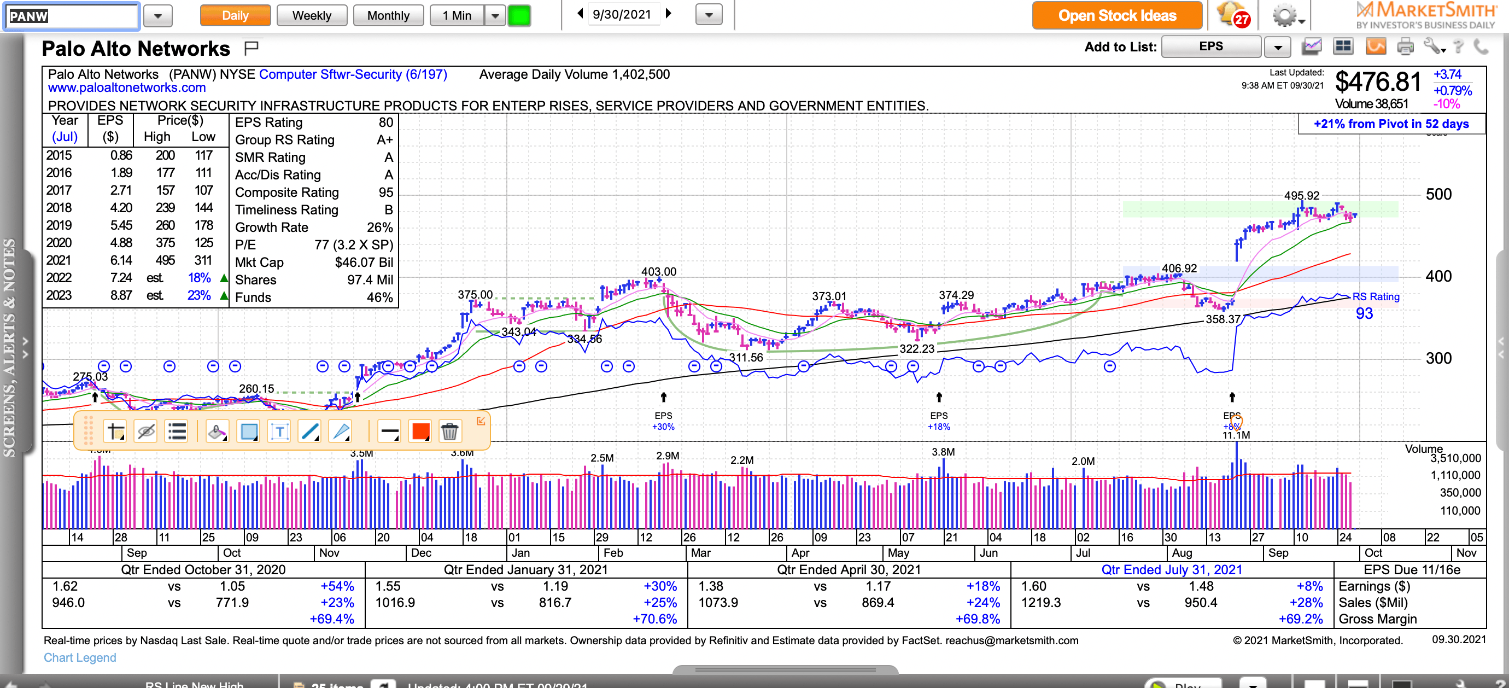The width and height of the screenshot is (1509, 688).
Task: Click the (Jul) fiscal year link
Action: pos(65,137)
